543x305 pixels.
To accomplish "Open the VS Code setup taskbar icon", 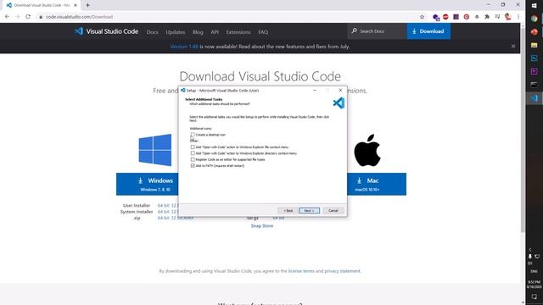I will (534, 98).
